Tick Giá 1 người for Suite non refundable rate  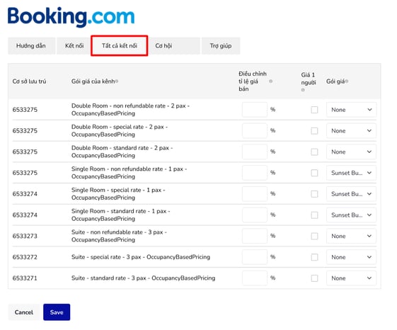coord(314,236)
